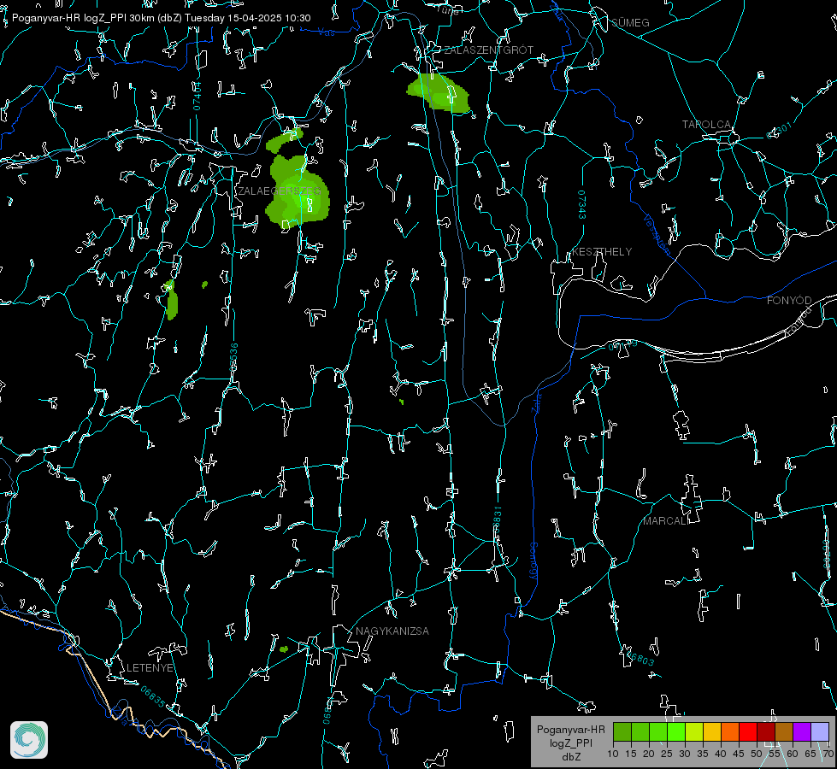Click the FONYÓD town label
This screenshot has height=769, width=837.
pos(789,301)
